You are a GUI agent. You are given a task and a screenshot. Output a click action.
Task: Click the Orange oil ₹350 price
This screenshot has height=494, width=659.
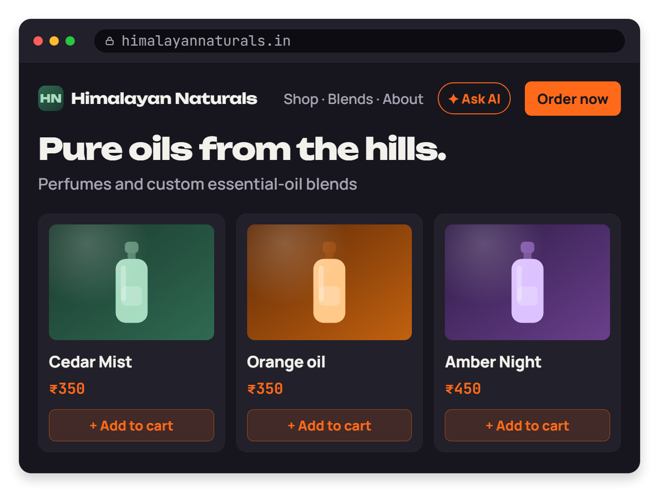click(x=265, y=389)
